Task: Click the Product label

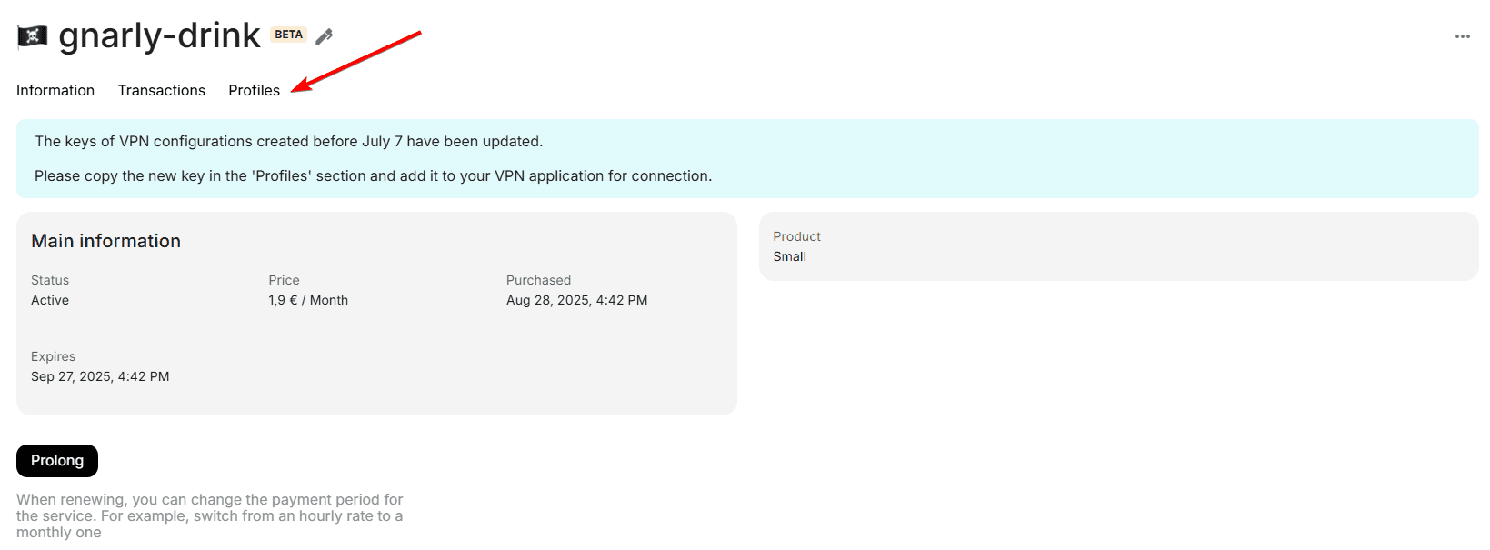Action: (796, 236)
